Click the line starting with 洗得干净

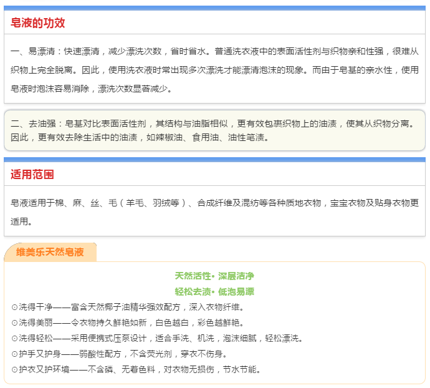coord(128,307)
